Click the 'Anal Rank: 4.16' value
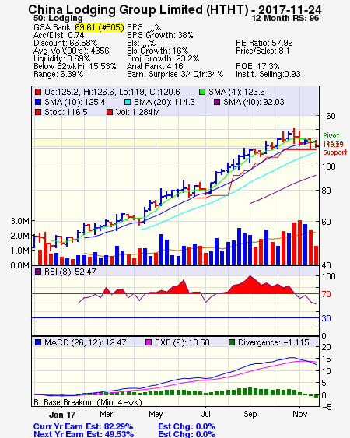350x438 pixels. point(155,66)
